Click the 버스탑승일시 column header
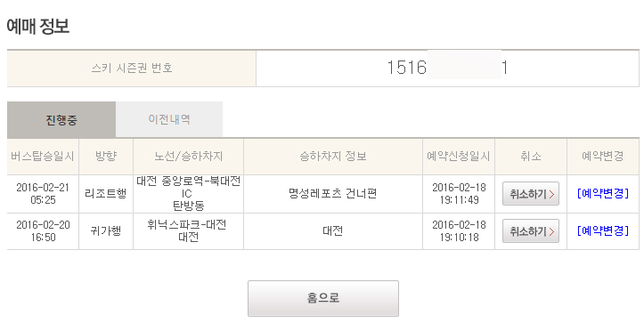Image resolution: width=644 pixels, height=323 pixels. [x=43, y=157]
